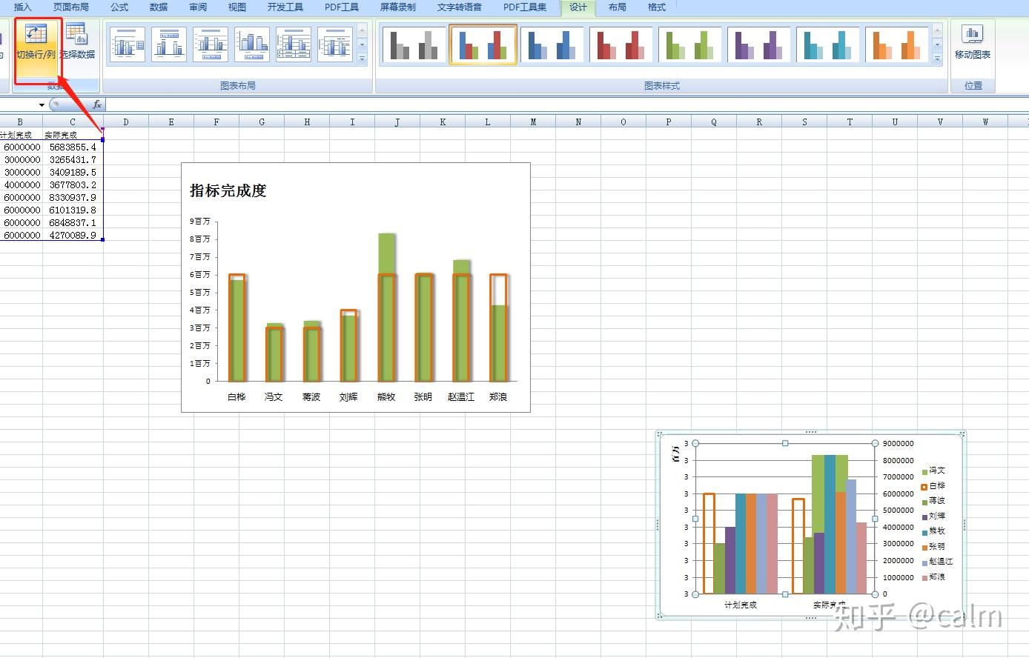The width and height of the screenshot is (1029, 658).
Task: Click the fx insert function icon
Action: pyautogui.click(x=97, y=104)
